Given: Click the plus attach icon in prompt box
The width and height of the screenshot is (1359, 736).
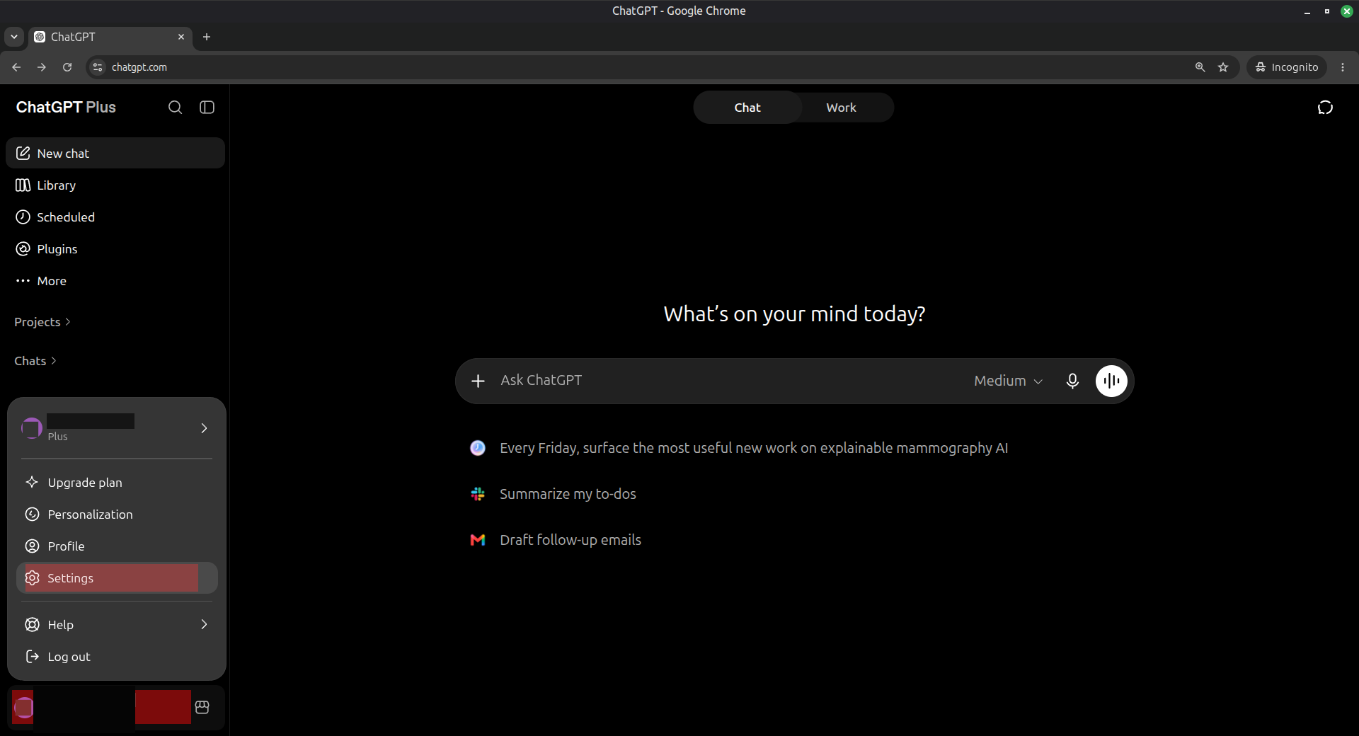Looking at the screenshot, I should (x=478, y=381).
